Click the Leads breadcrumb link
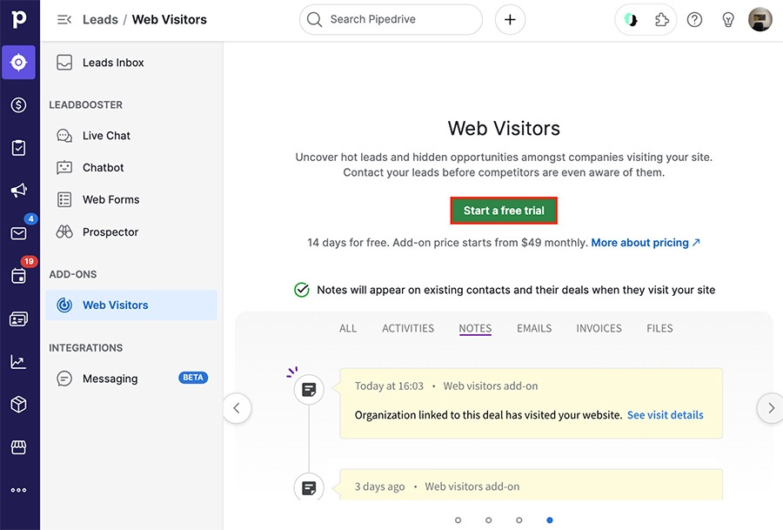Screen dimensions: 783x530 pos(100,19)
